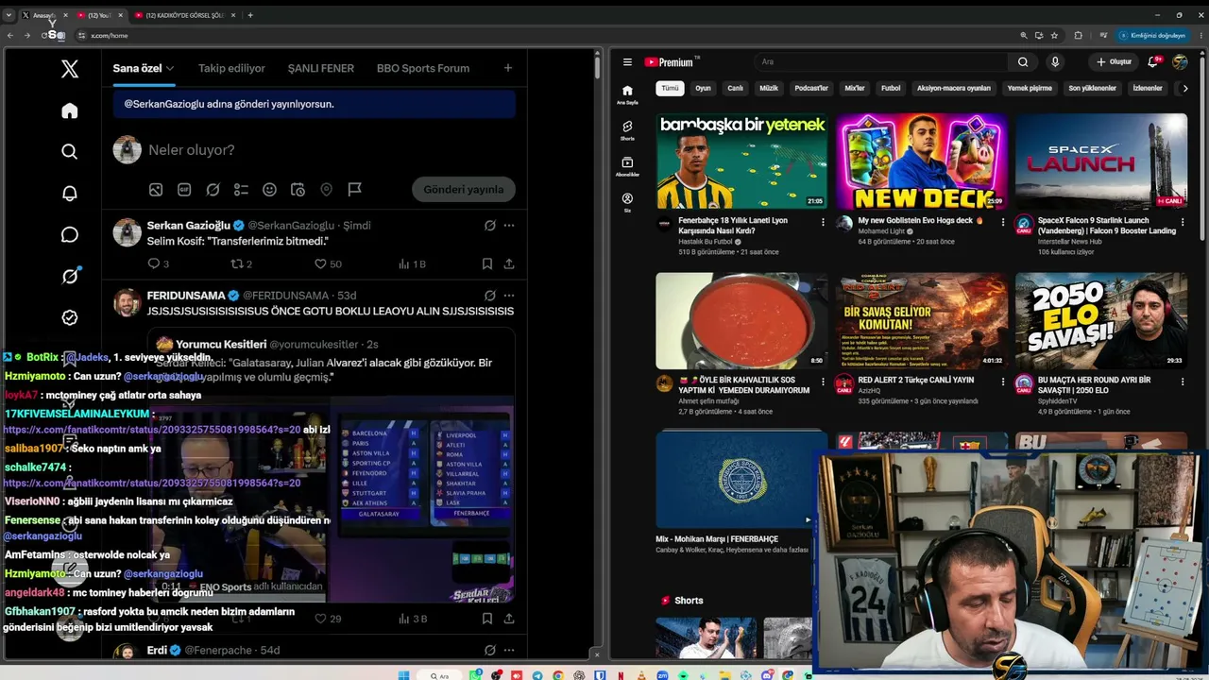This screenshot has width=1209, height=680.
Task: Expand the Sana özel timeline dropdown
Action: click(x=170, y=68)
